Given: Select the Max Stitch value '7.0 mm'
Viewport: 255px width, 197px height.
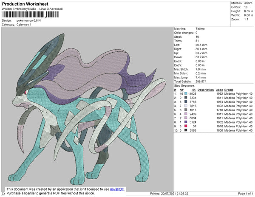Looking at the screenshot, I should point(201,69).
